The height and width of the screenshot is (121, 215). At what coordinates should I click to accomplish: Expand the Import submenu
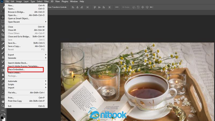26,88
